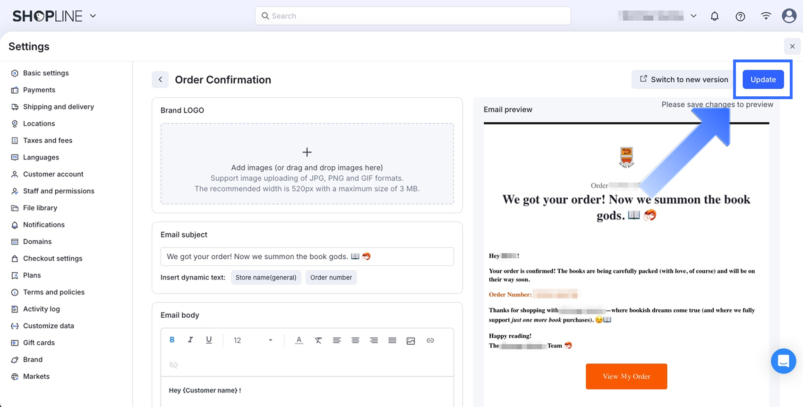Toggle italic text in the editor

[x=190, y=340]
